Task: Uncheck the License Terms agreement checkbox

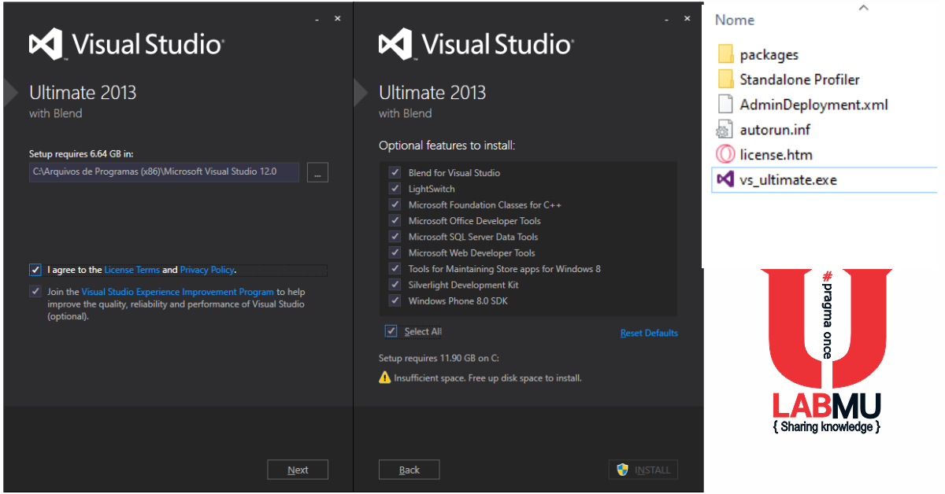Action: 35,269
